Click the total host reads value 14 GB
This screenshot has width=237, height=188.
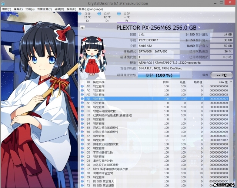point(221,34)
